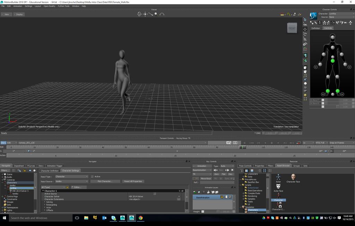Screen dimensions: 355x226
Task: Click the camera roll arc icon above viewer
Action: point(162,14)
